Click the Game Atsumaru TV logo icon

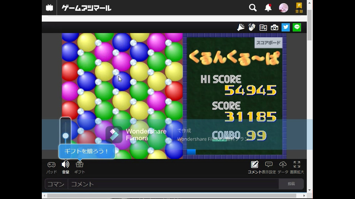coord(49,8)
